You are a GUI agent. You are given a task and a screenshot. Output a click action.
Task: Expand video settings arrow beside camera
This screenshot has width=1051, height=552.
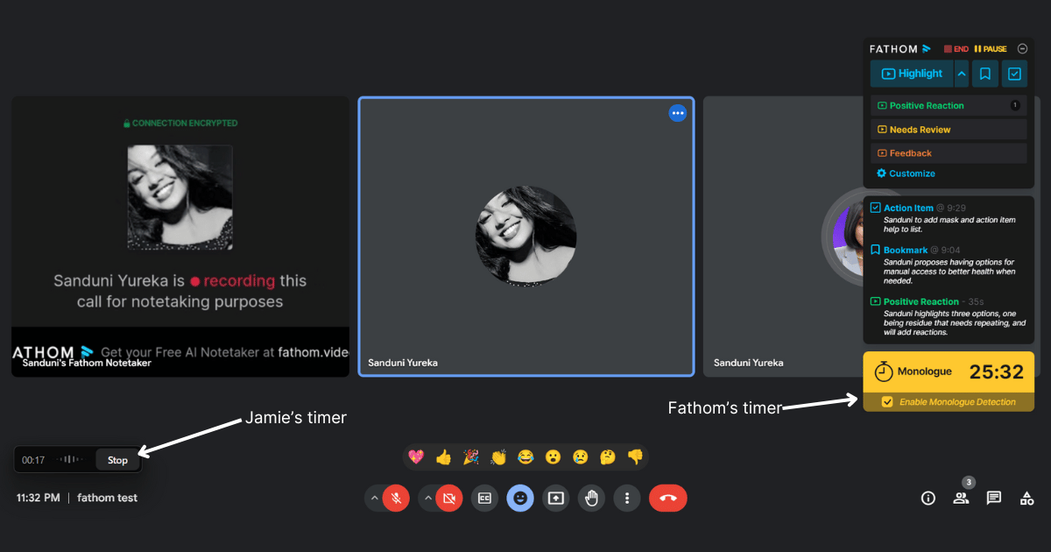[x=427, y=498]
